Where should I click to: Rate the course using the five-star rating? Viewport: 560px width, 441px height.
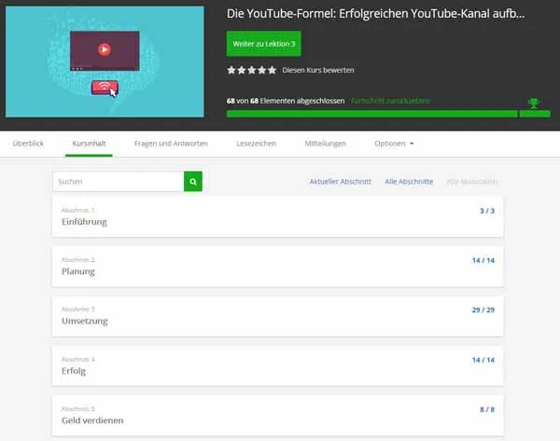pyautogui.click(x=252, y=70)
